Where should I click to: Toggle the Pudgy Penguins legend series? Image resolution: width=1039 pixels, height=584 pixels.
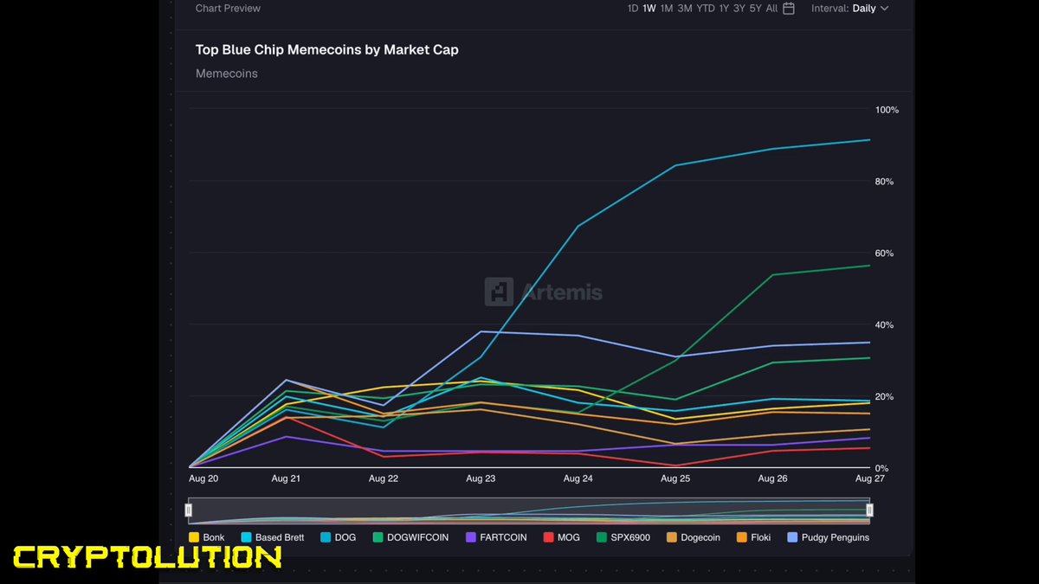(x=829, y=537)
